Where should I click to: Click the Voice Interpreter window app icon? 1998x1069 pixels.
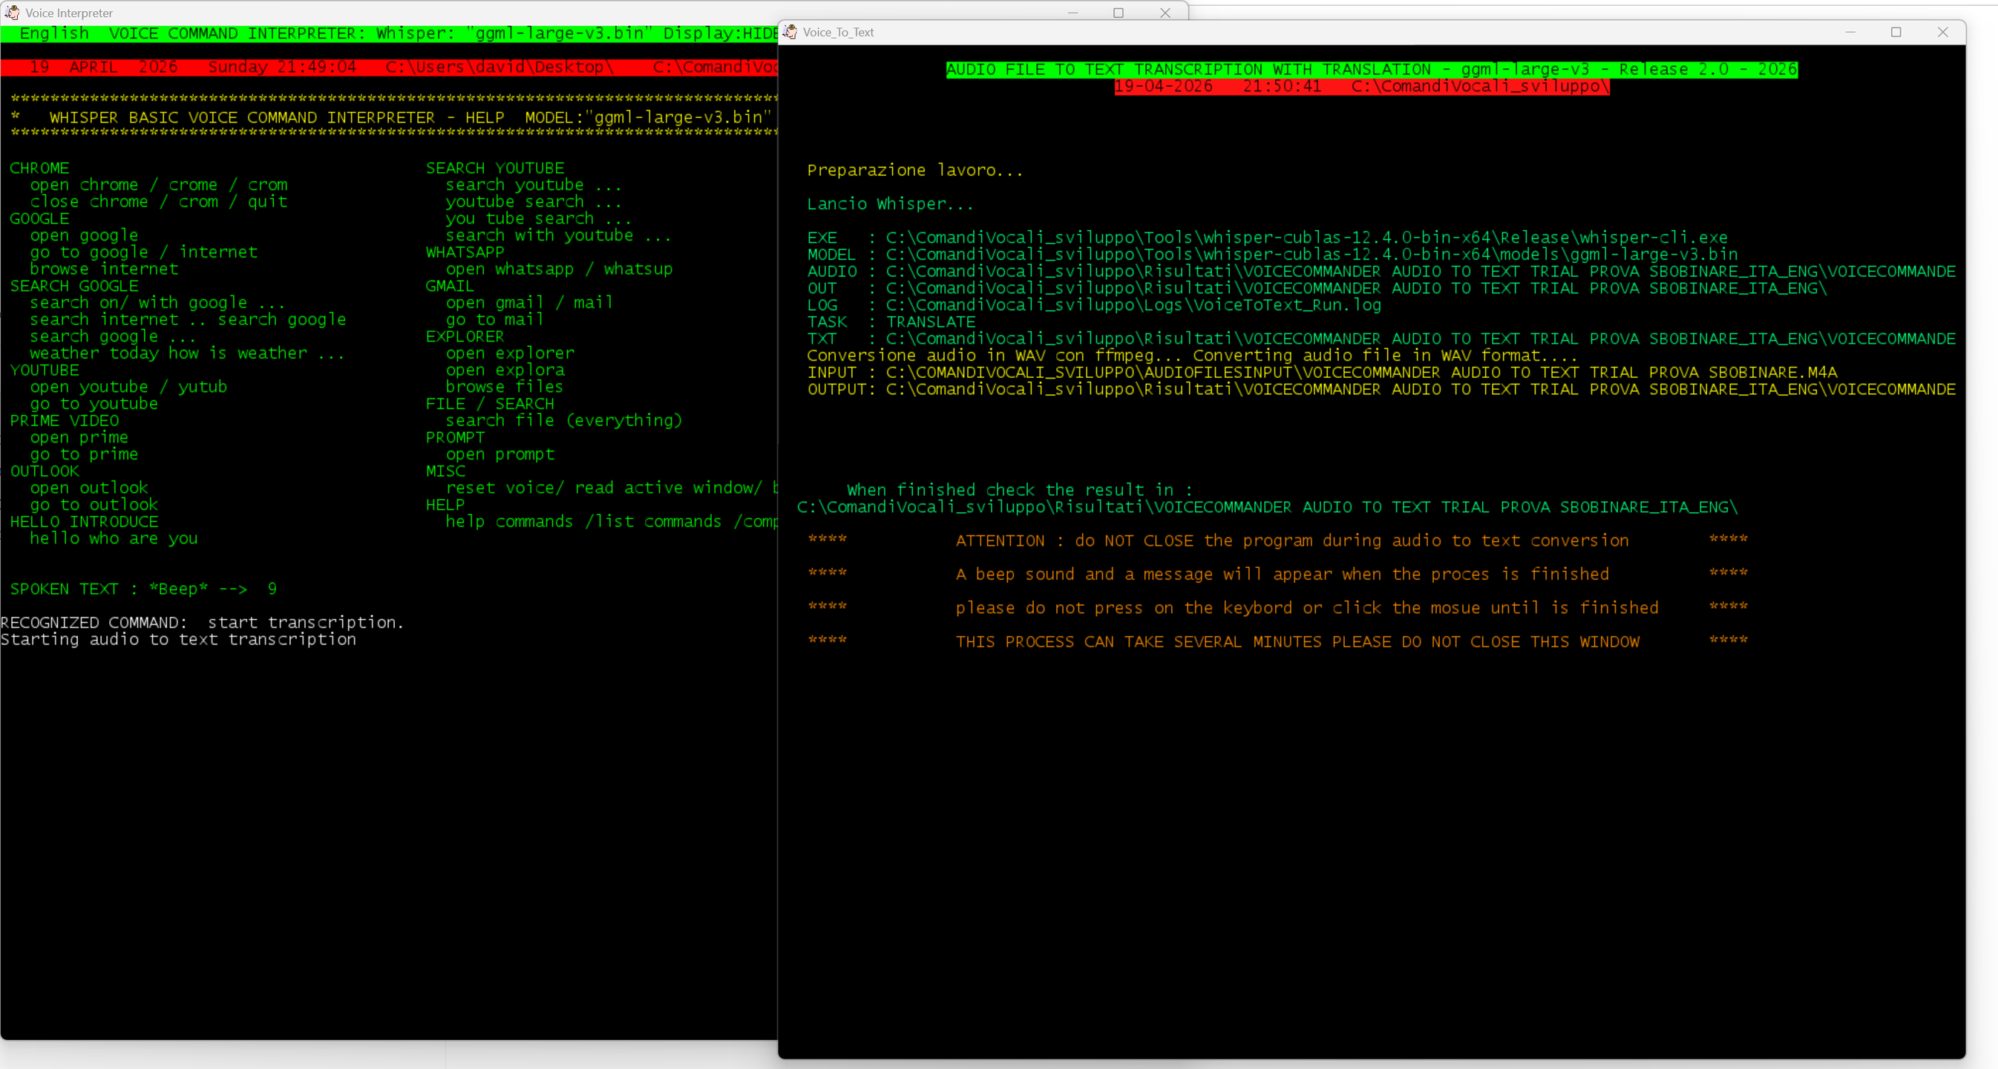click(x=13, y=13)
